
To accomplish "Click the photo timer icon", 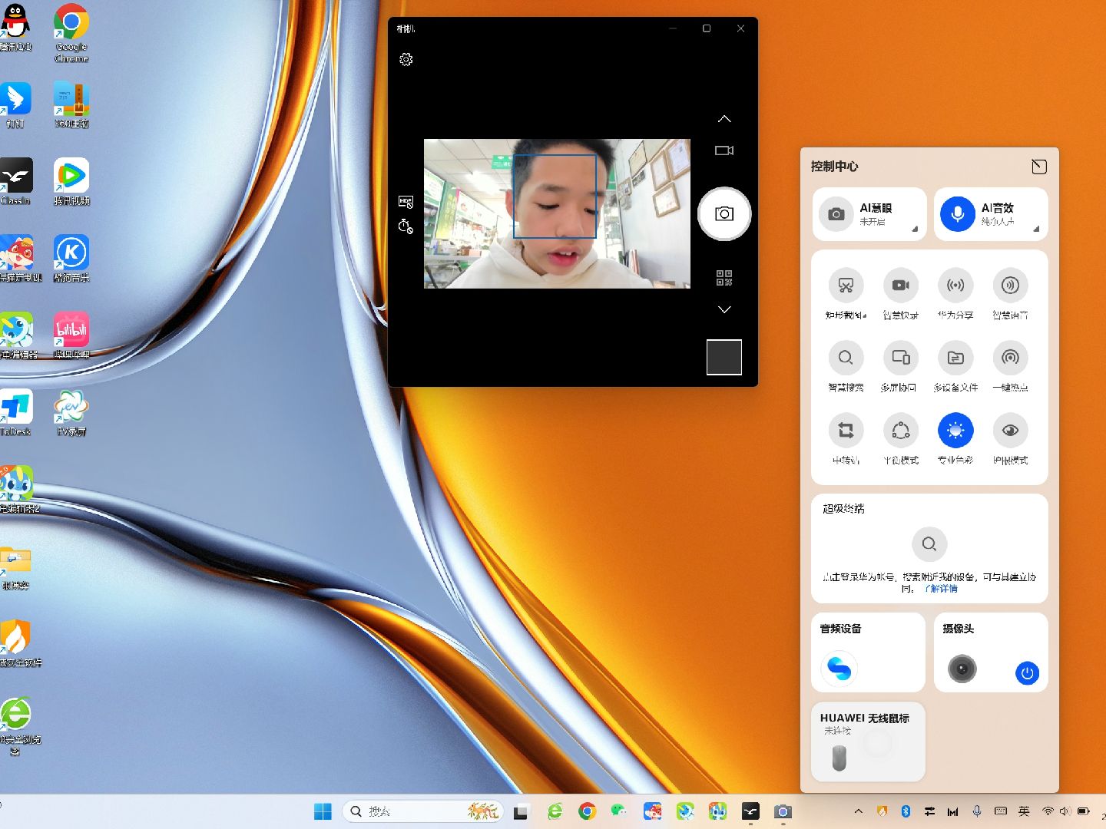I will (x=406, y=226).
